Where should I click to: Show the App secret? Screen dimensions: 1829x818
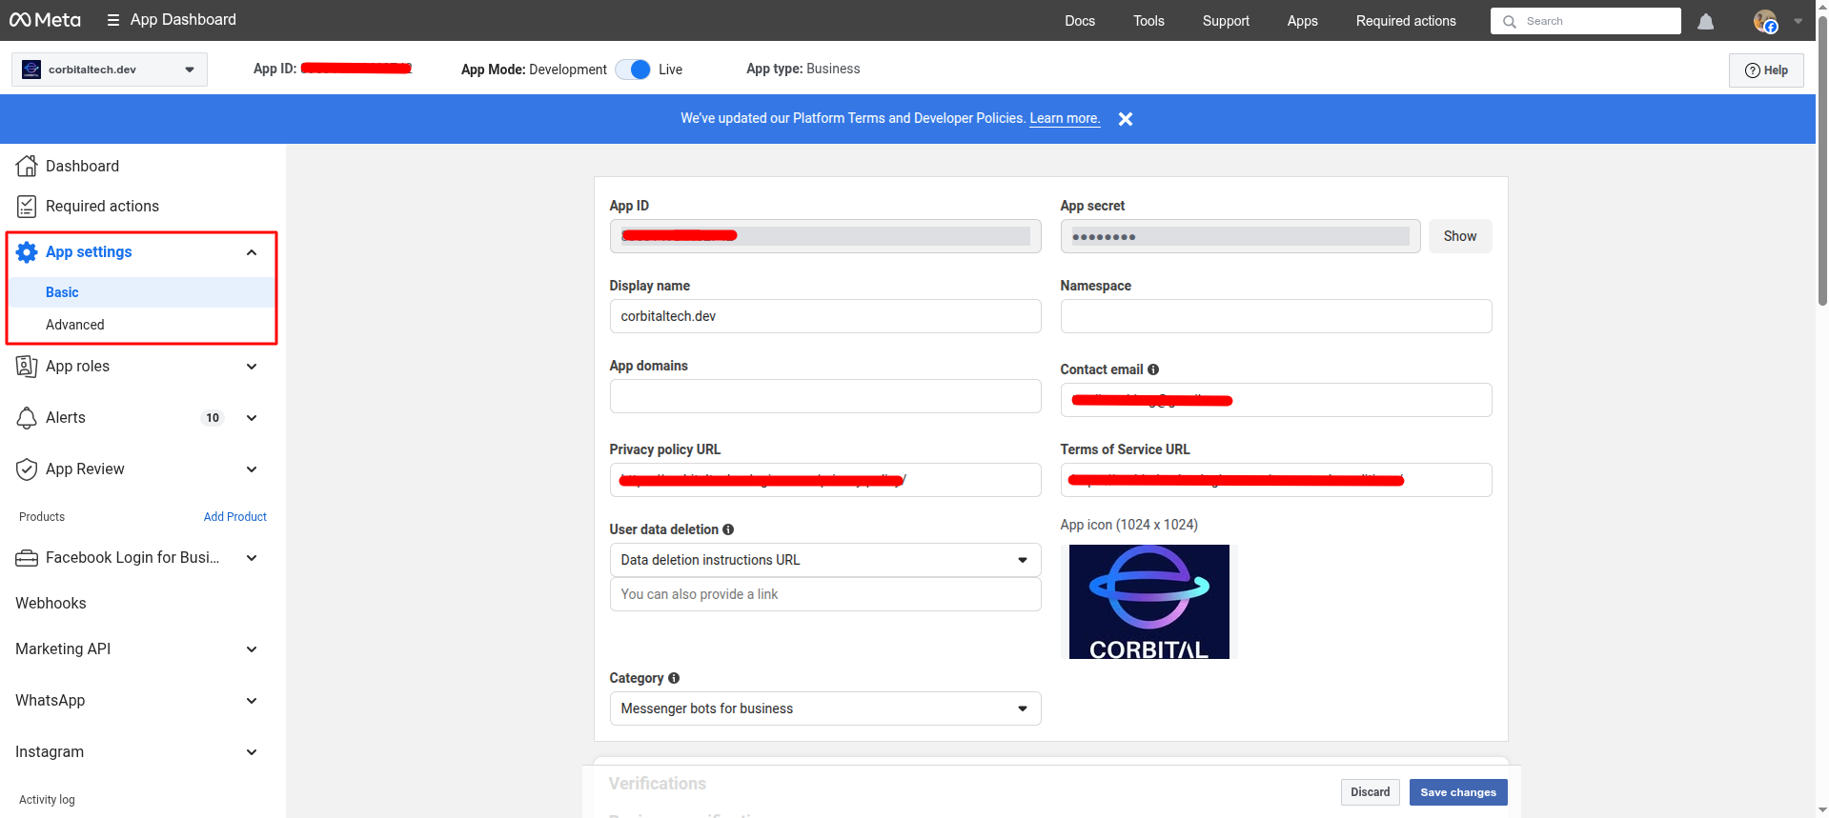[x=1459, y=236]
